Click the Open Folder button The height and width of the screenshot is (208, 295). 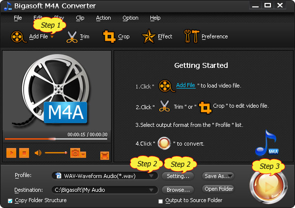pyautogui.click(x=218, y=189)
